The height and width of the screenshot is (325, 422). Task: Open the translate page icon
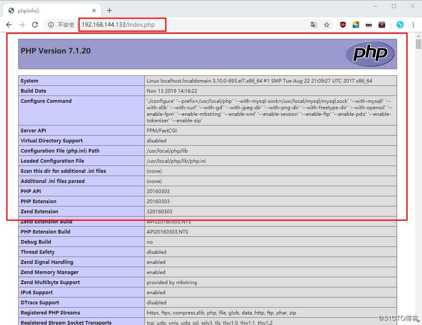tap(313, 25)
